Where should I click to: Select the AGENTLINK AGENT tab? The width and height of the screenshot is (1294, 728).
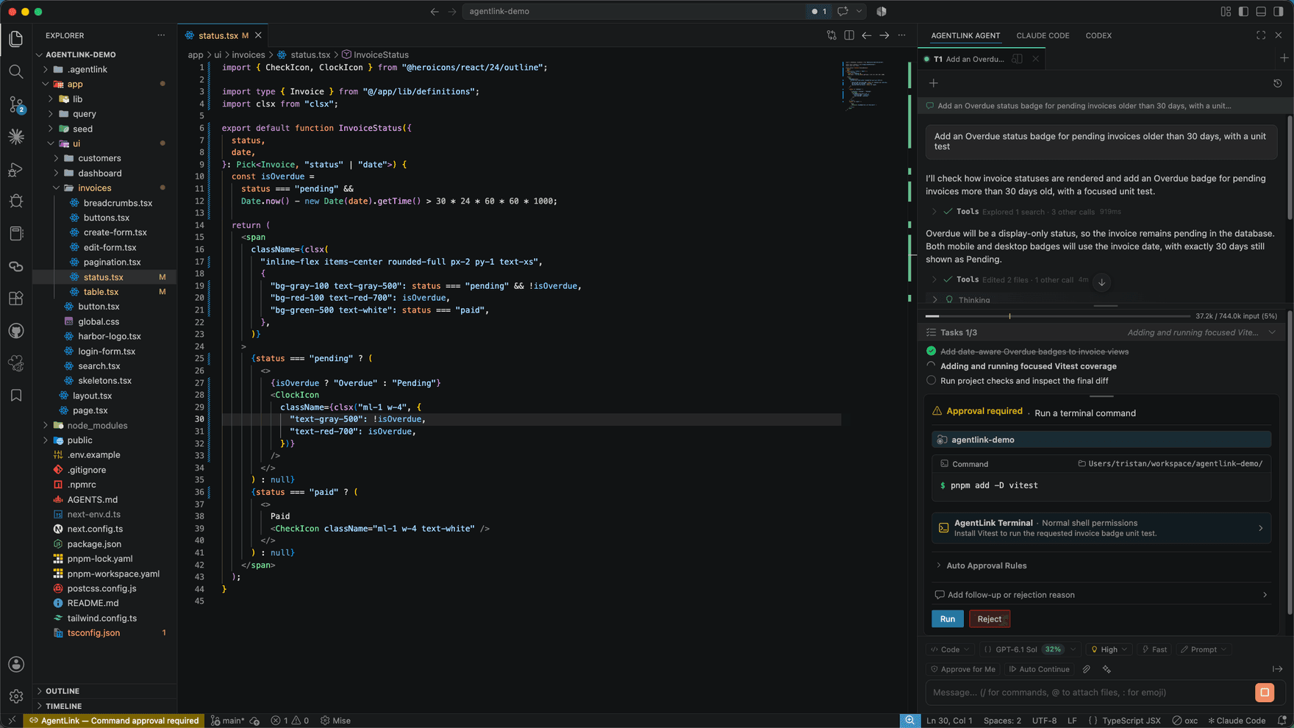coord(965,35)
